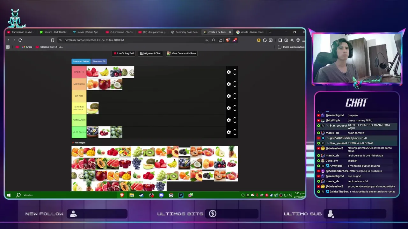Open View Community Rank

click(181, 53)
